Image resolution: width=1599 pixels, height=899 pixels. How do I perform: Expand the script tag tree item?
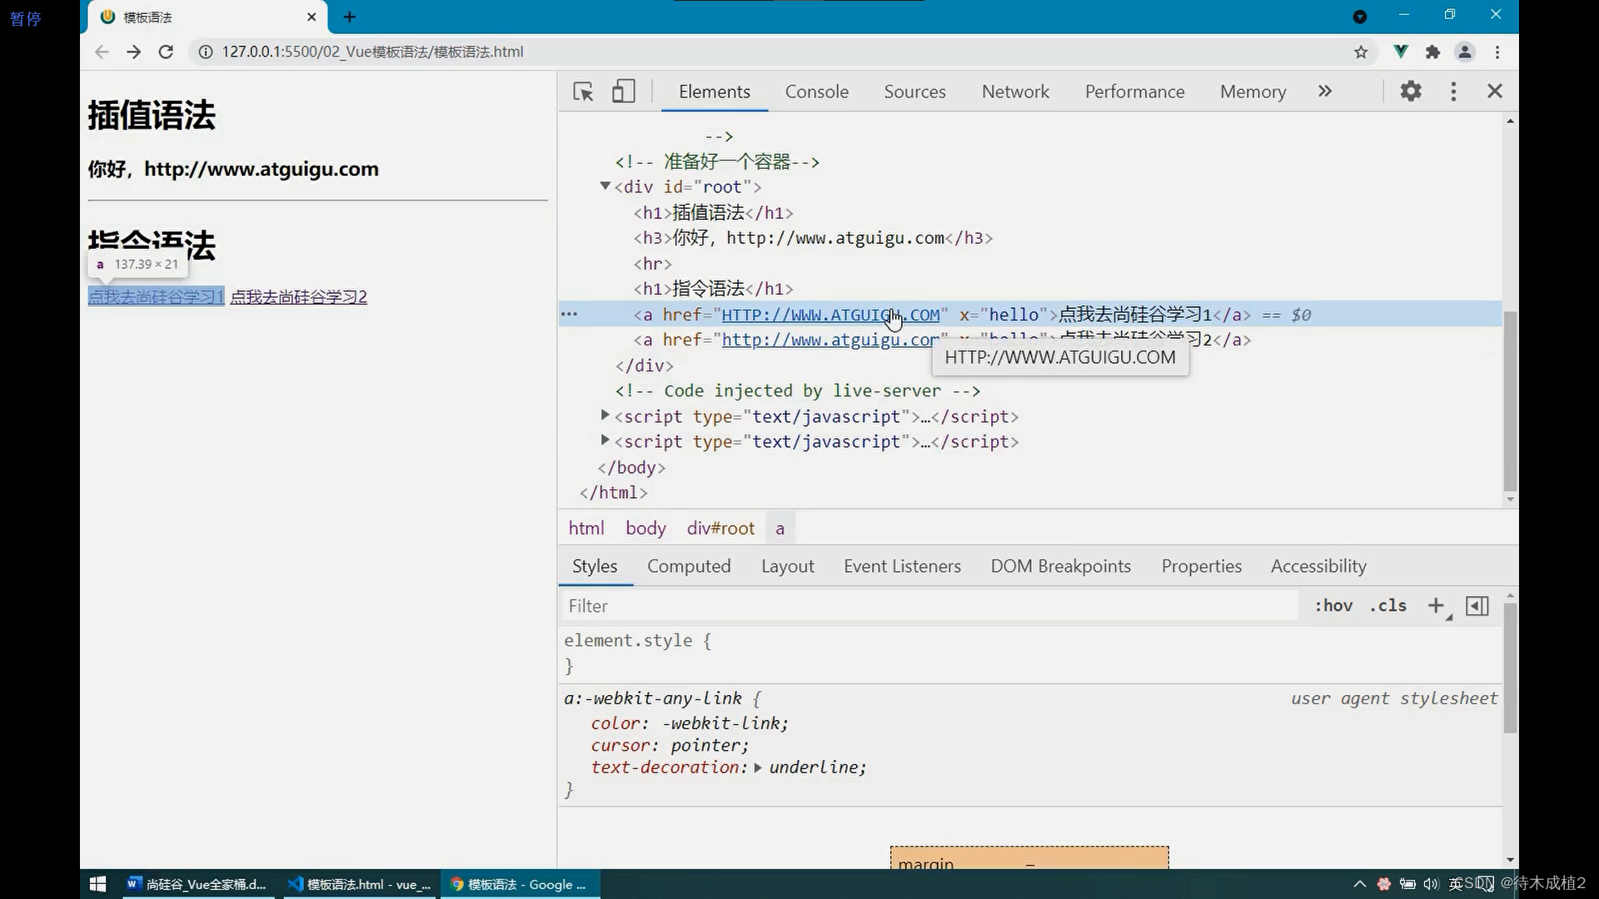click(605, 415)
